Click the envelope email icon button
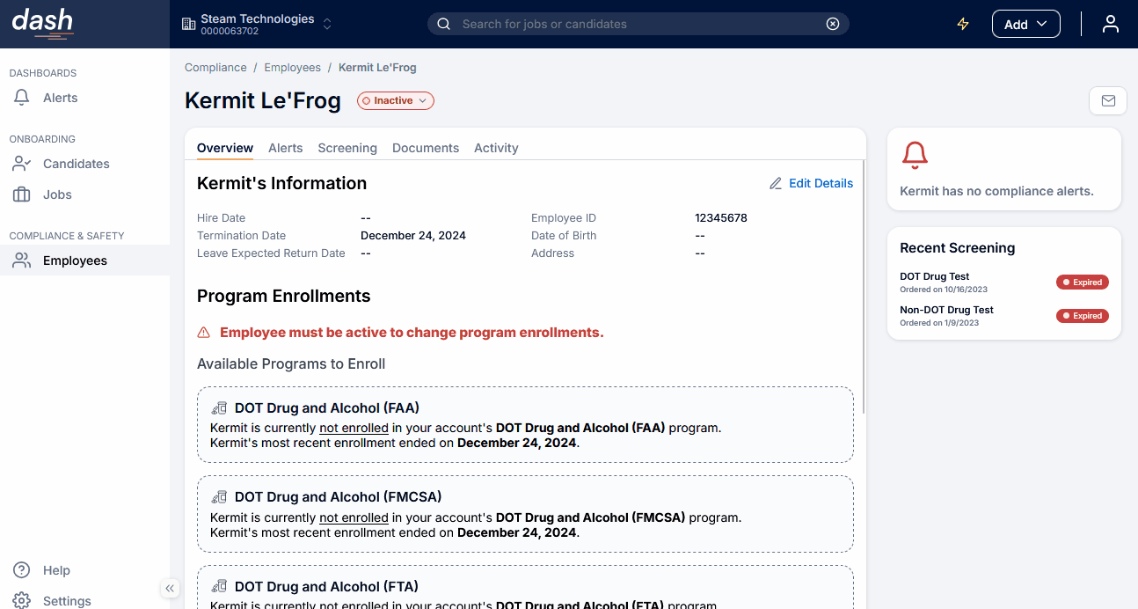1138x609 pixels. [x=1108, y=101]
